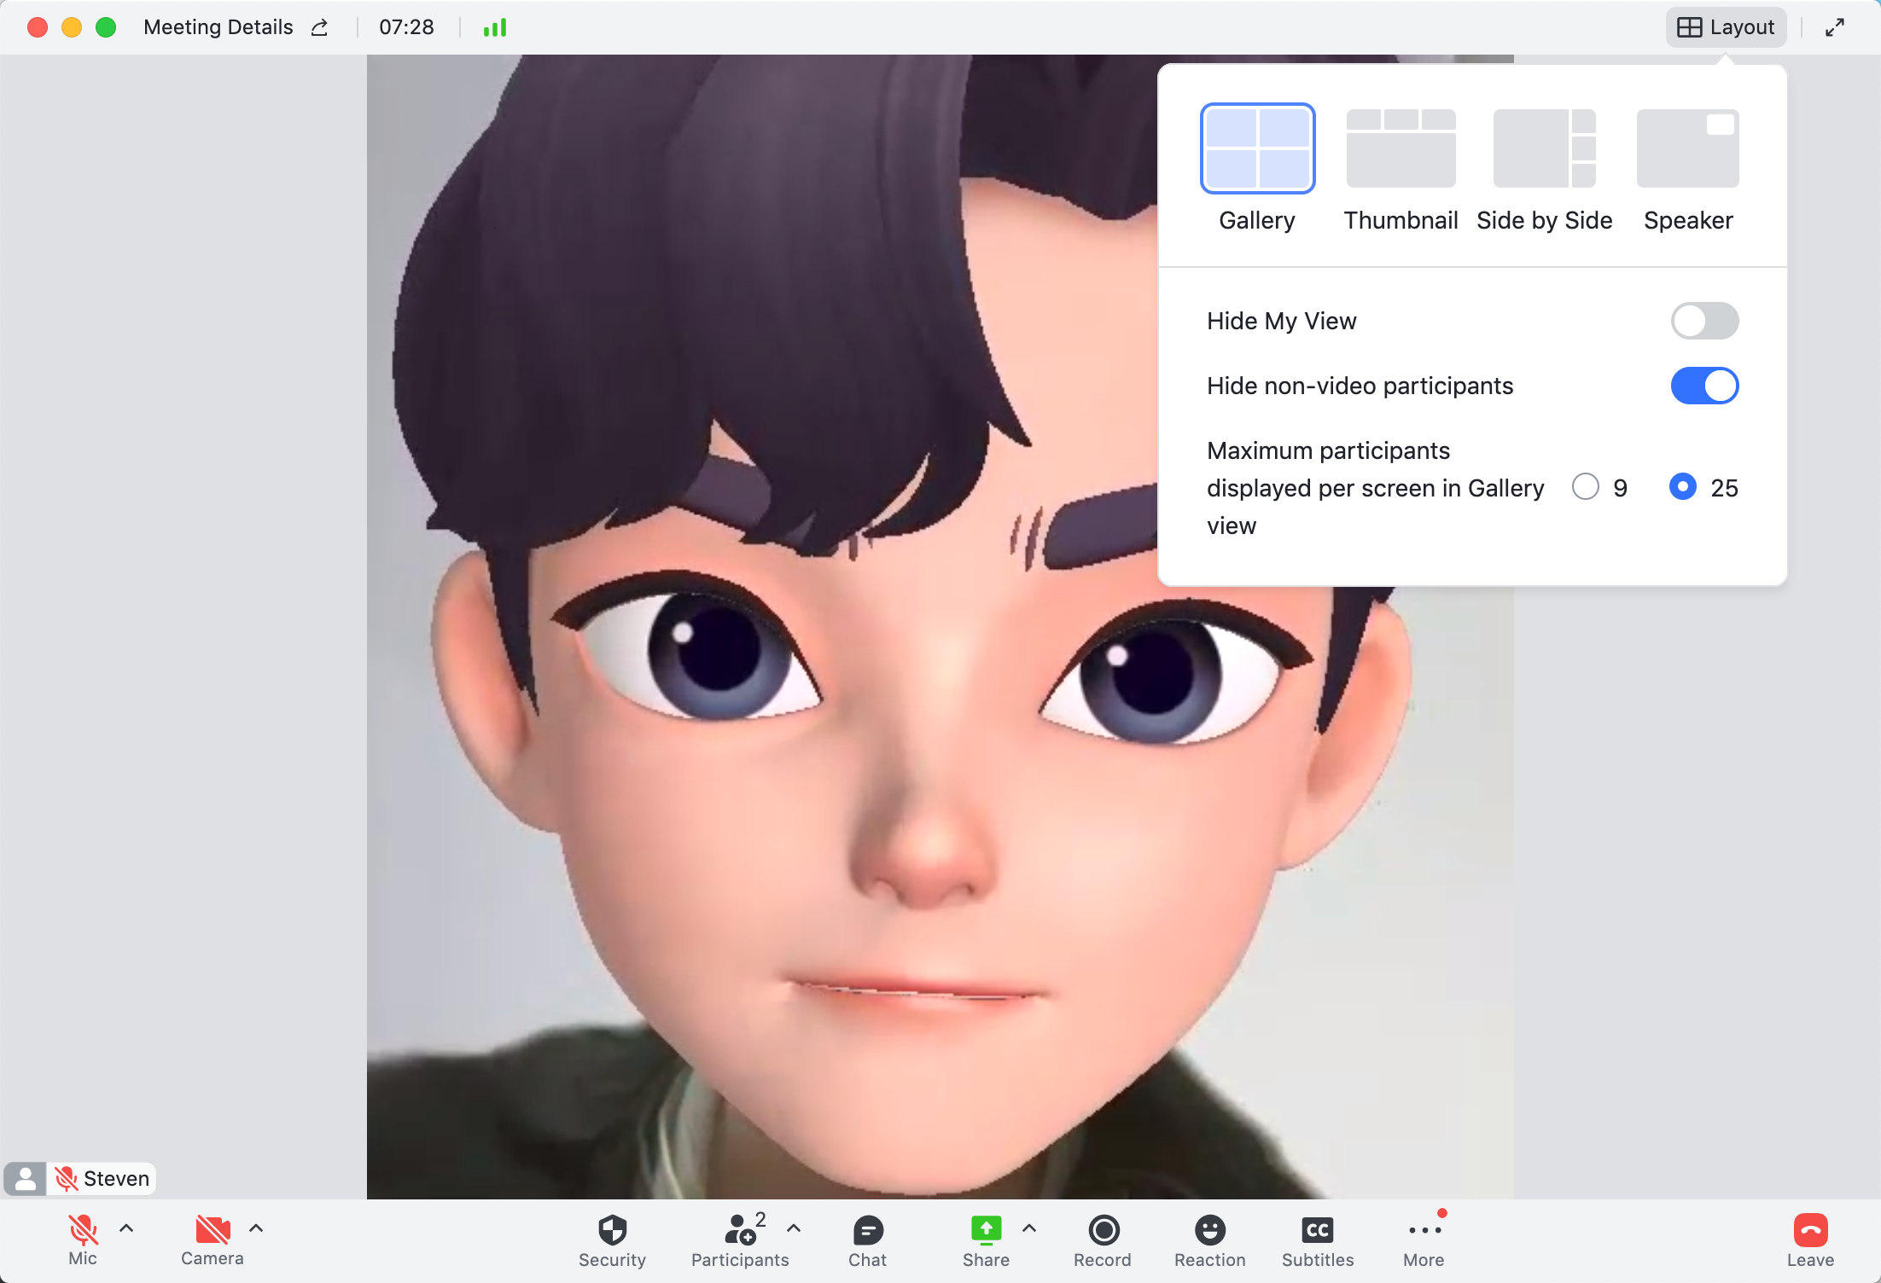Open the Reaction picker
This screenshot has height=1283, width=1881.
tap(1209, 1241)
